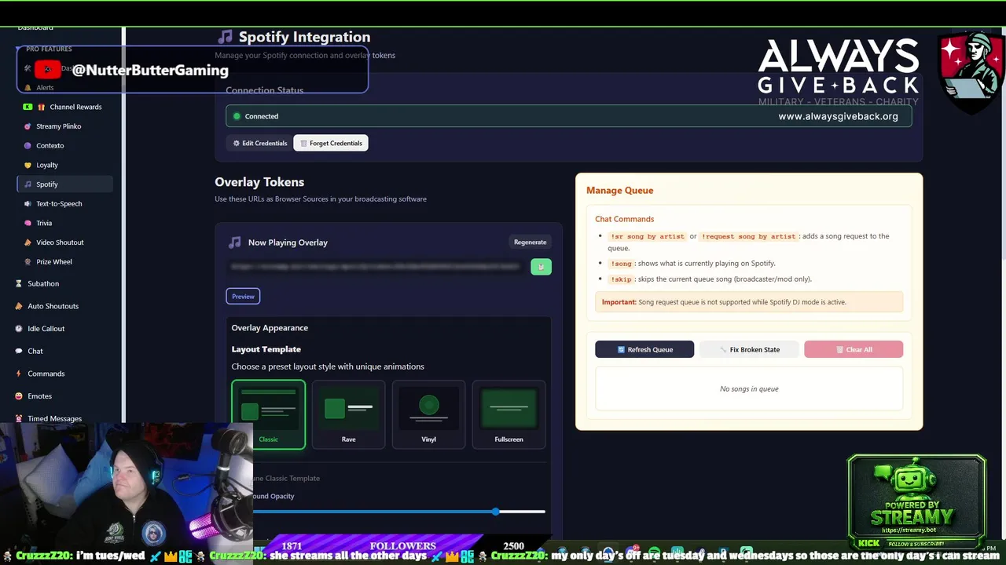
Task: Go to the Chat sidebar section
Action: tap(35, 351)
